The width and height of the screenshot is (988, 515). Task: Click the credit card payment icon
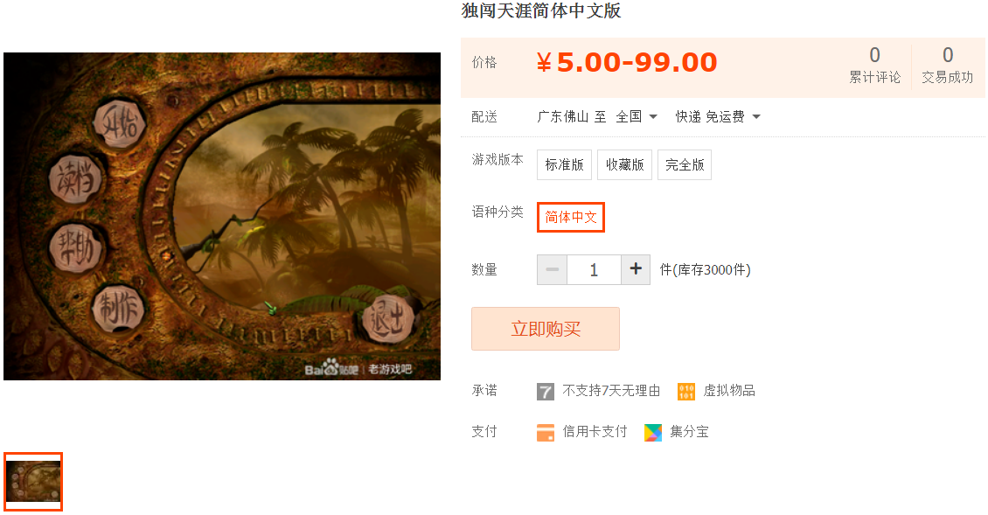pyautogui.click(x=545, y=433)
